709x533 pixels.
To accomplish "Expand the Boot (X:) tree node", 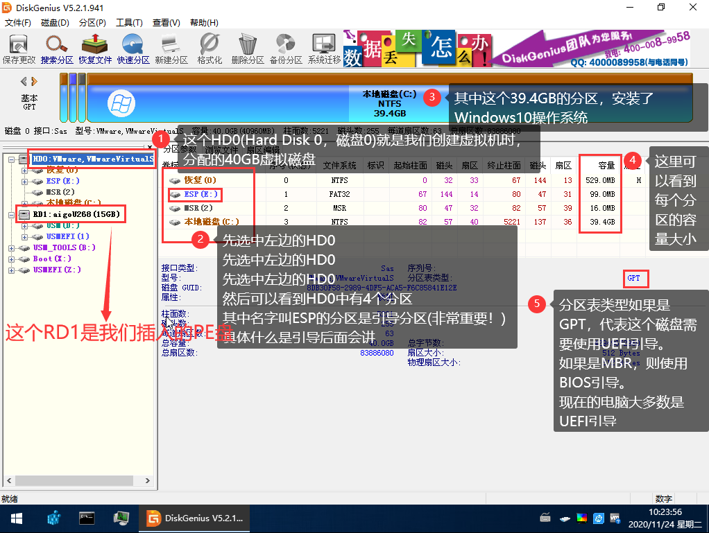I will tap(11, 259).
